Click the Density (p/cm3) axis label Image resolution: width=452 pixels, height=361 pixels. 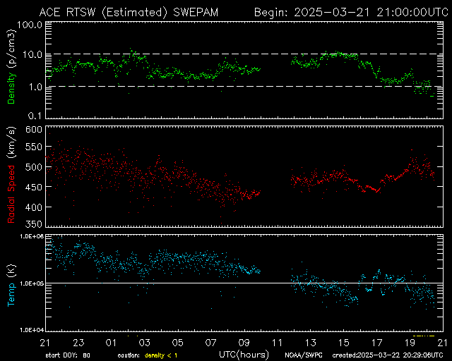pyautogui.click(x=11, y=67)
